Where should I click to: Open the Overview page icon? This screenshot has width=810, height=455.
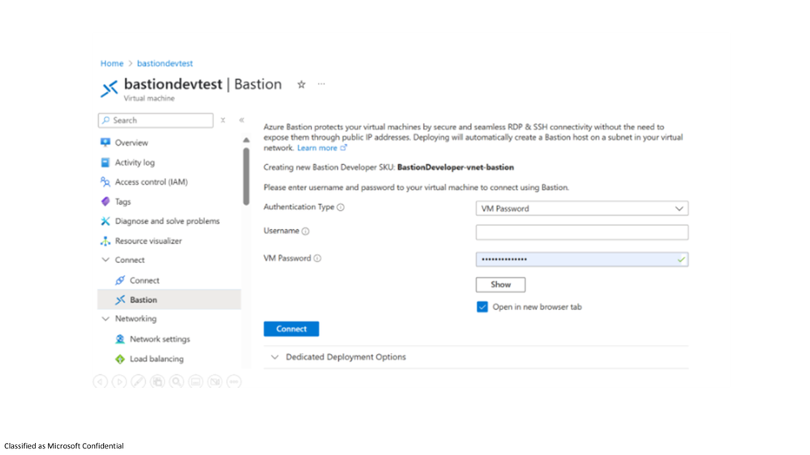105,142
